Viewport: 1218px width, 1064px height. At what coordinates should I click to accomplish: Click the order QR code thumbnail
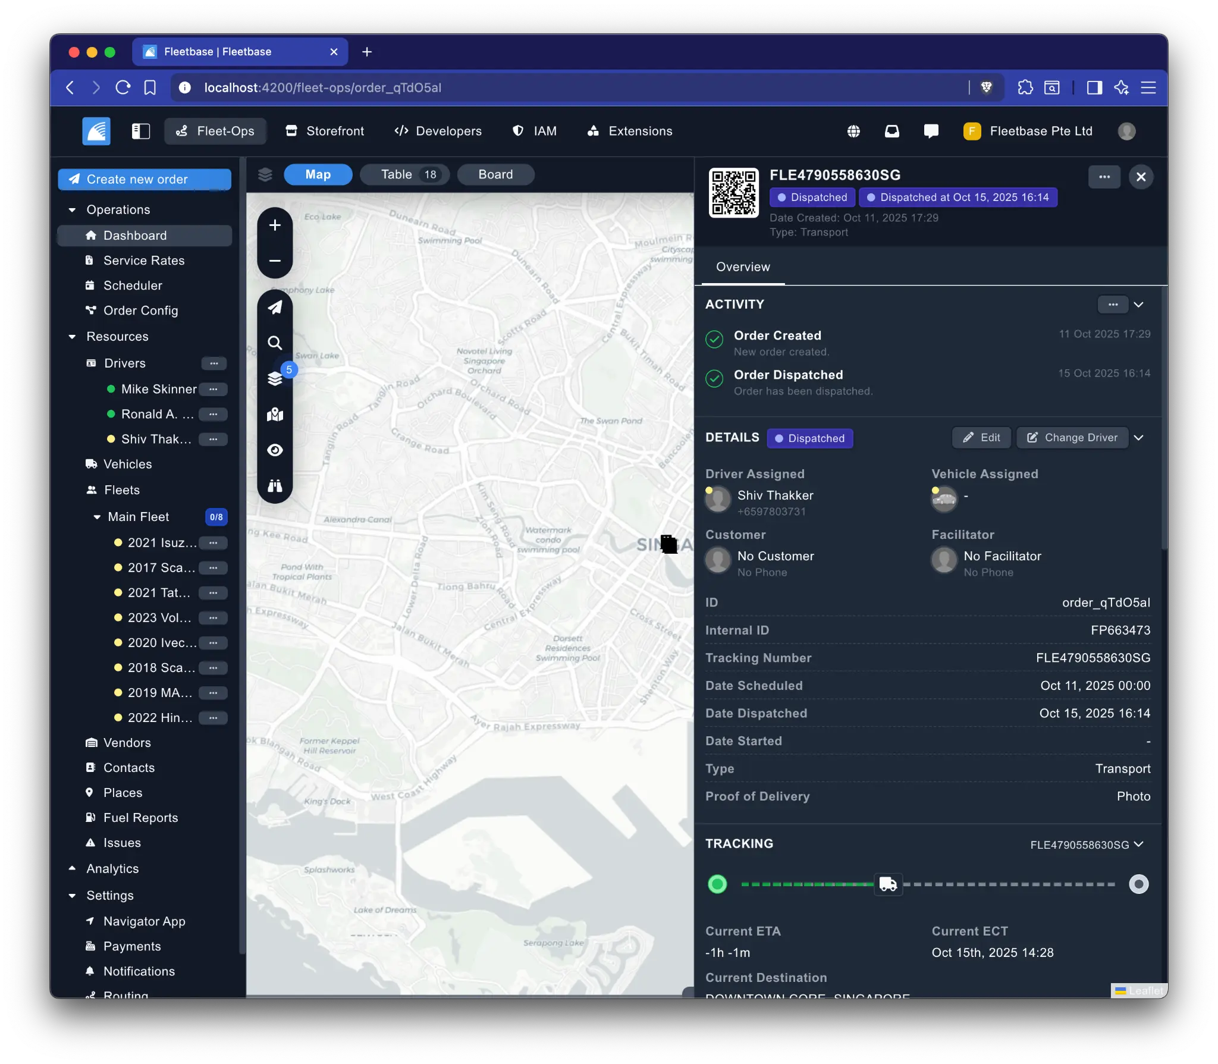coord(734,193)
